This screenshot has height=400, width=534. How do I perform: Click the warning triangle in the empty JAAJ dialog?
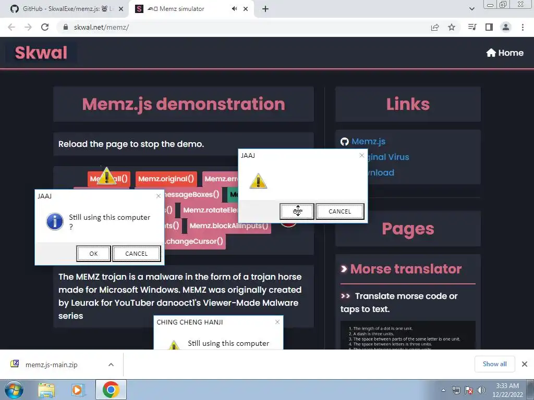(258, 181)
